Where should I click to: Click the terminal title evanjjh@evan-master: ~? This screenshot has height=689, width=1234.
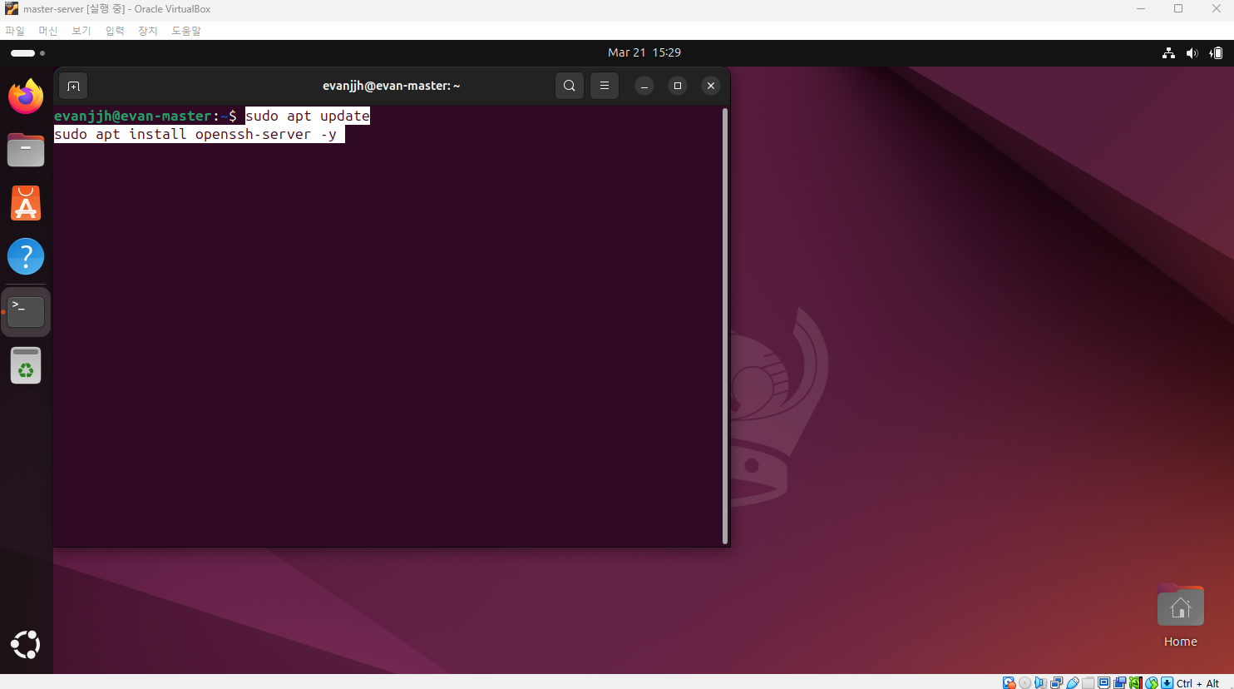[392, 86]
